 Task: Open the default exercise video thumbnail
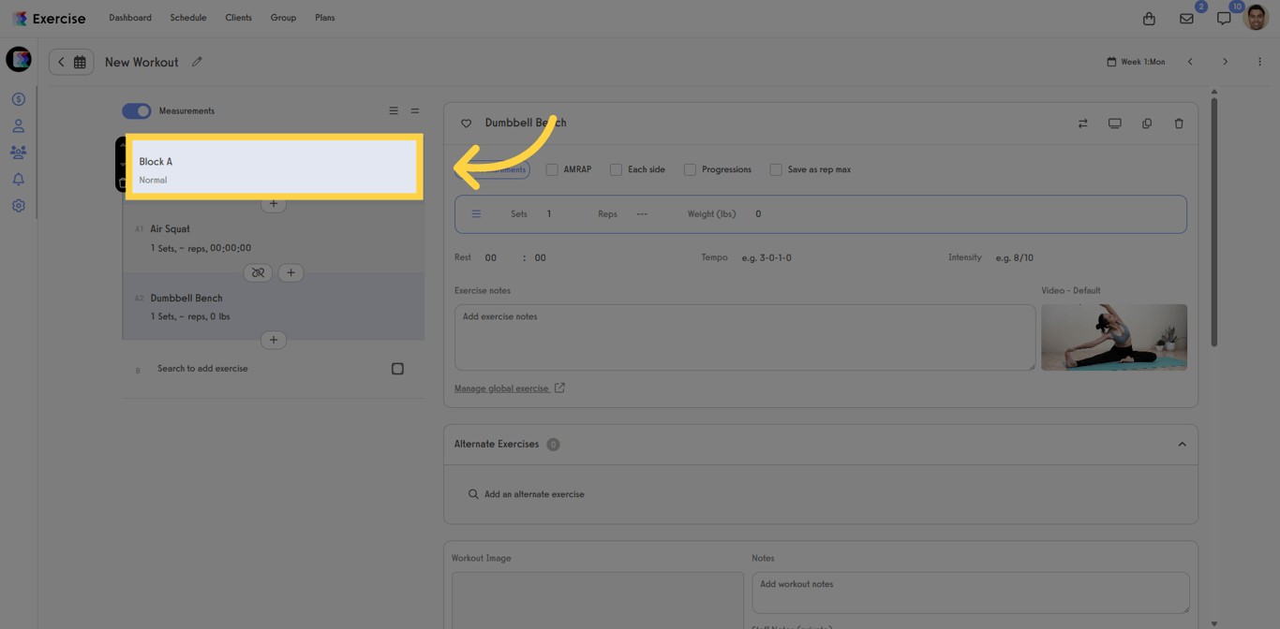(x=1114, y=337)
